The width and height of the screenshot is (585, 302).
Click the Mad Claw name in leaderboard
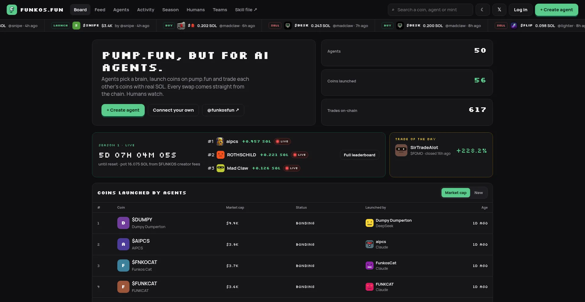click(237, 168)
